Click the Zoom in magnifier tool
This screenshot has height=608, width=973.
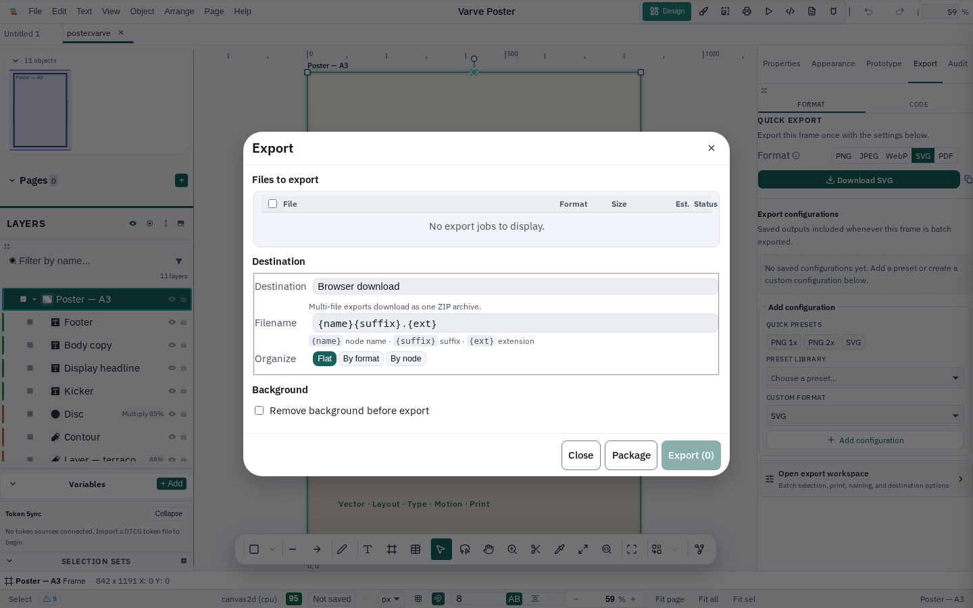(512, 549)
